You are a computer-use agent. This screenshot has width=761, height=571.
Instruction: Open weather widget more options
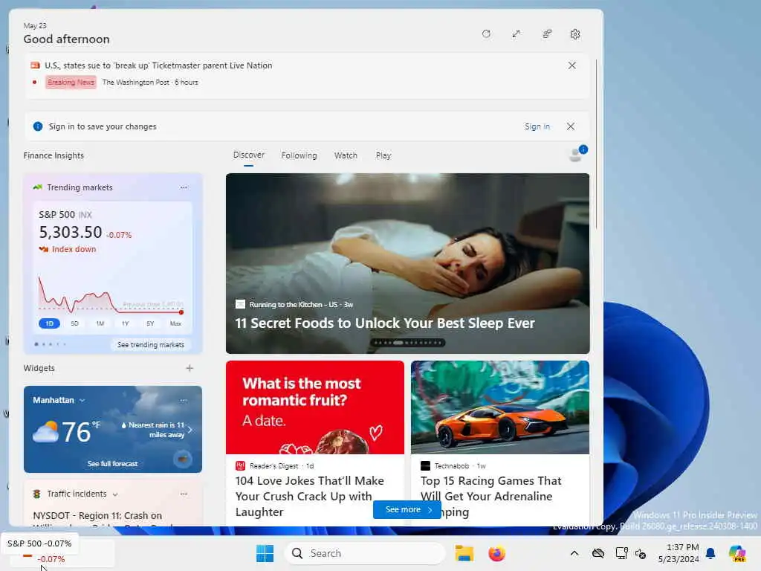pos(184,400)
